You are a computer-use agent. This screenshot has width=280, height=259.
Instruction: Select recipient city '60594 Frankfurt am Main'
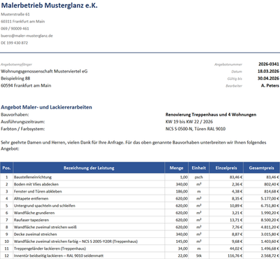click(26, 85)
